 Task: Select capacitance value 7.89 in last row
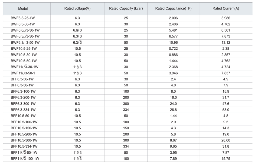pos(173,158)
